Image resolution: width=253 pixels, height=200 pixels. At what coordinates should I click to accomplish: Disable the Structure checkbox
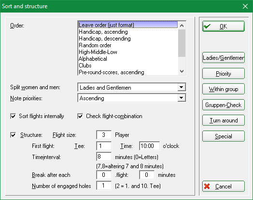13,135
